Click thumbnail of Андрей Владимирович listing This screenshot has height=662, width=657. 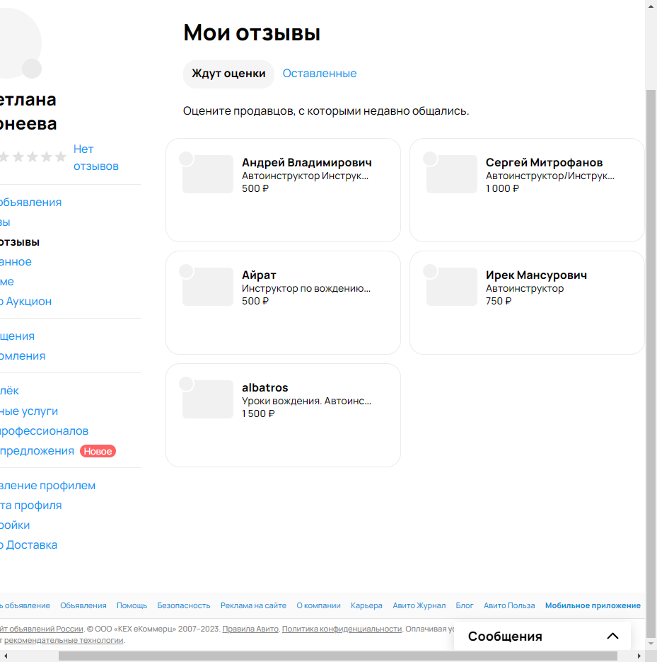click(208, 174)
